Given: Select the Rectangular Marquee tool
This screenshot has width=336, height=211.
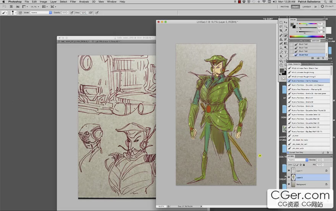Looking at the screenshot, I should click(x=281, y=22).
